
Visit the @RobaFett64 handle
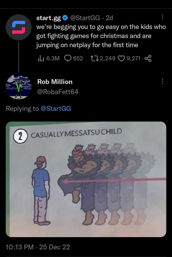(58, 92)
